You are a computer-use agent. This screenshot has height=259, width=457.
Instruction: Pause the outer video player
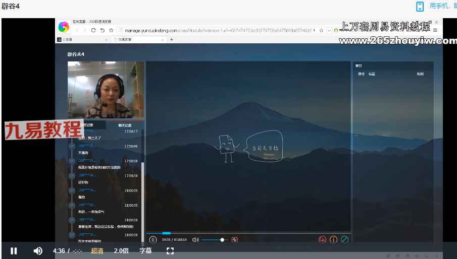pos(14,251)
